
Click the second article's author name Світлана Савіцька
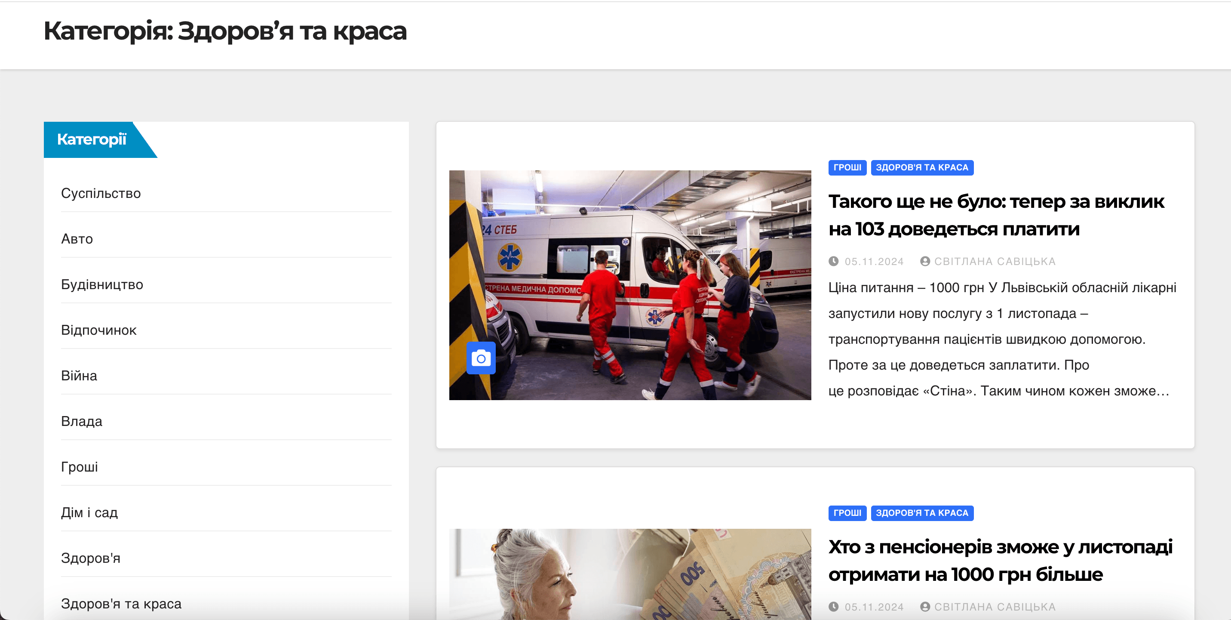tap(995, 606)
